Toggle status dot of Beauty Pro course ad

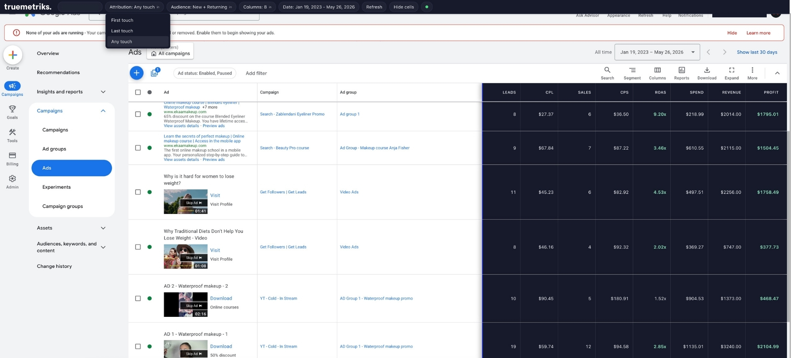pos(150,148)
